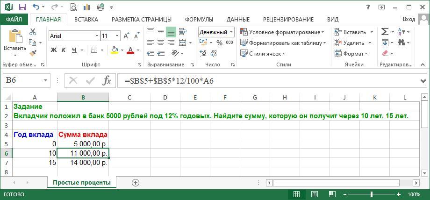430x200 pixels.
Task: Open Условное форматирование menu
Action: (282, 32)
